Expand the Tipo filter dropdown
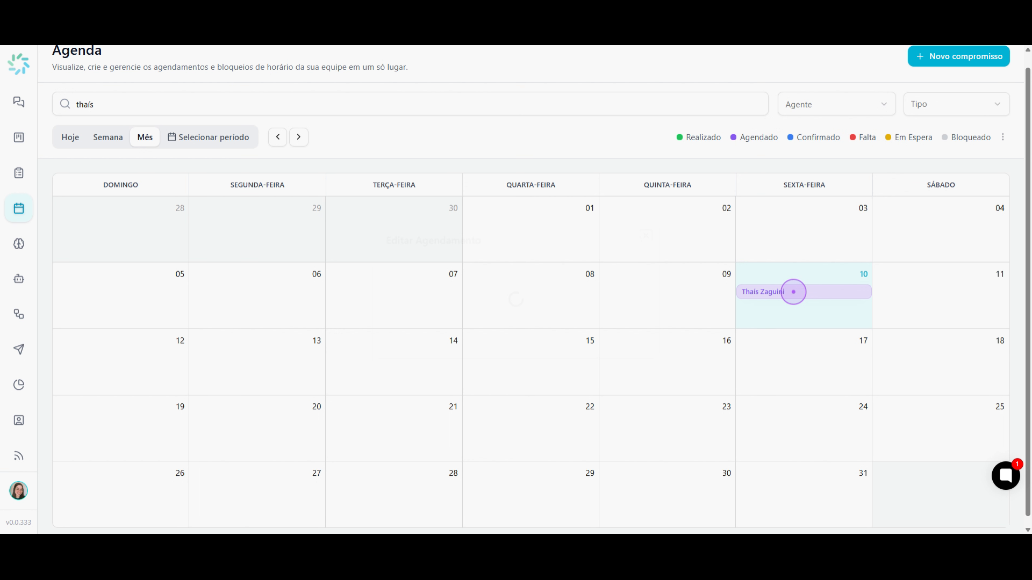Image resolution: width=1032 pixels, height=580 pixels. pyautogui.click(x=956, y=104)
